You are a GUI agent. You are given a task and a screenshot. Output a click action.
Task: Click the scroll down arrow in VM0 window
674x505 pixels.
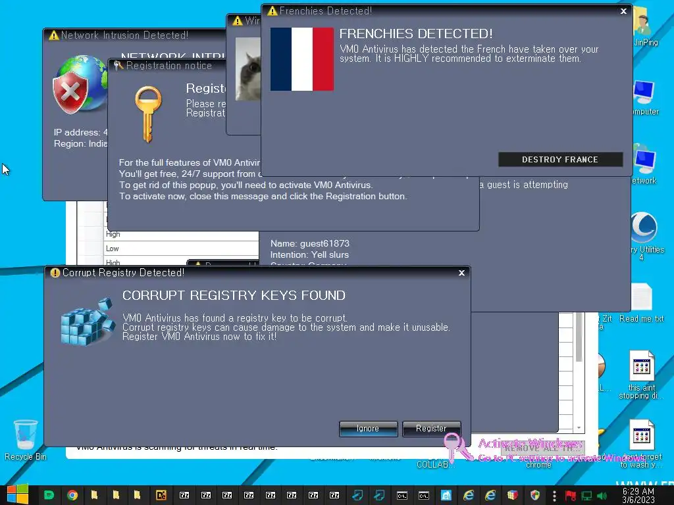tap(579, 427)
